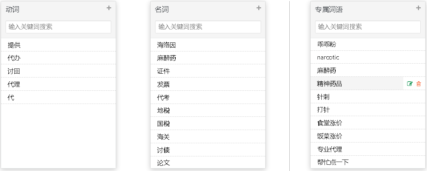The image size is (427, 171).
Task: Click the plus icon in 名词 panel
Action: click(259, 8)
